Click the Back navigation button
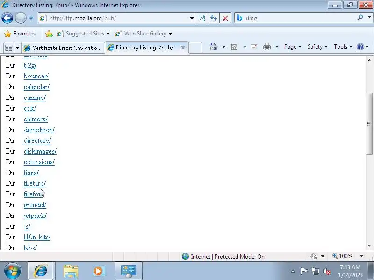 click(x=7, y=18)
